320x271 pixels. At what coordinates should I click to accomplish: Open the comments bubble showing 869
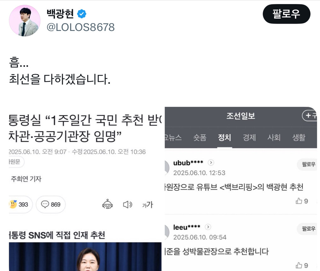(45, 204)
